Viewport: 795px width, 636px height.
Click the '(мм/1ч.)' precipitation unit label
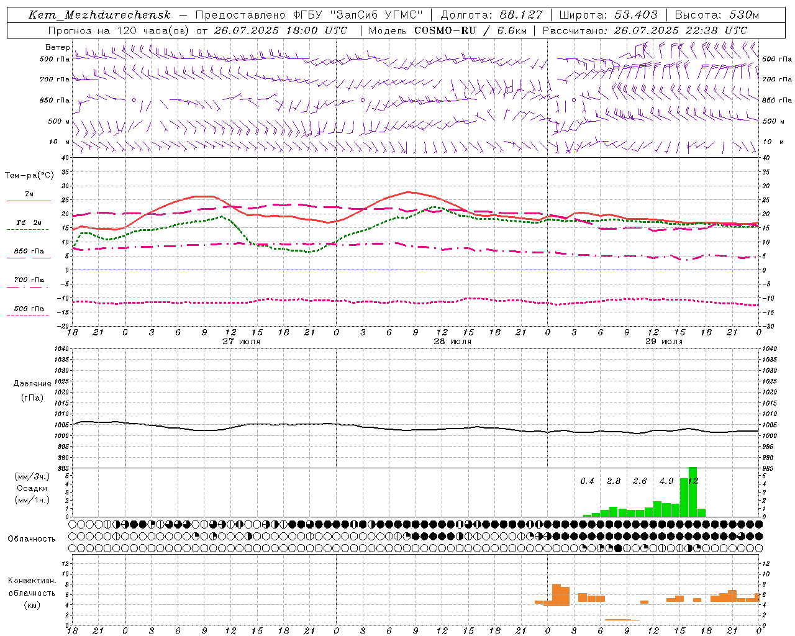pyautogui.click(x=32, y=500)
